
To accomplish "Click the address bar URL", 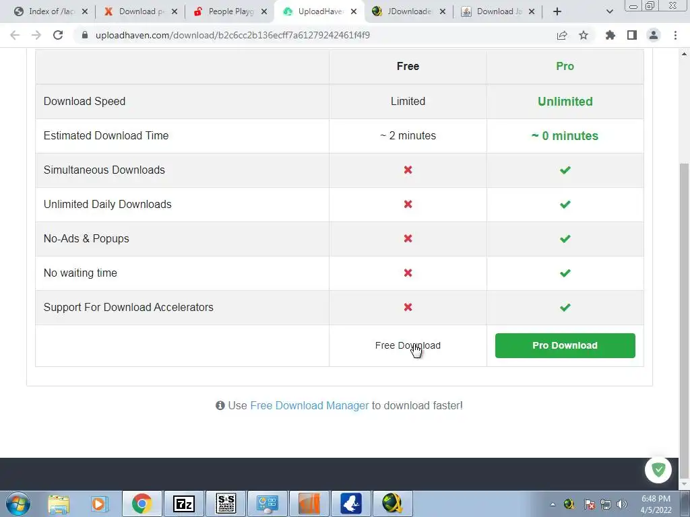I will (x=232, y=35).
